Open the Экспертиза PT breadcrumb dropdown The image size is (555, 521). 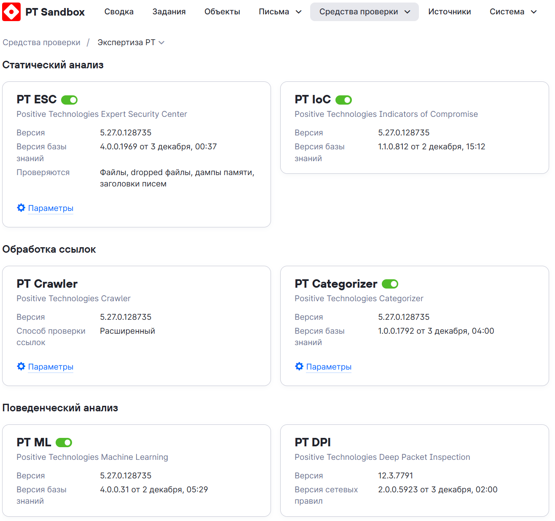point(131,43)
